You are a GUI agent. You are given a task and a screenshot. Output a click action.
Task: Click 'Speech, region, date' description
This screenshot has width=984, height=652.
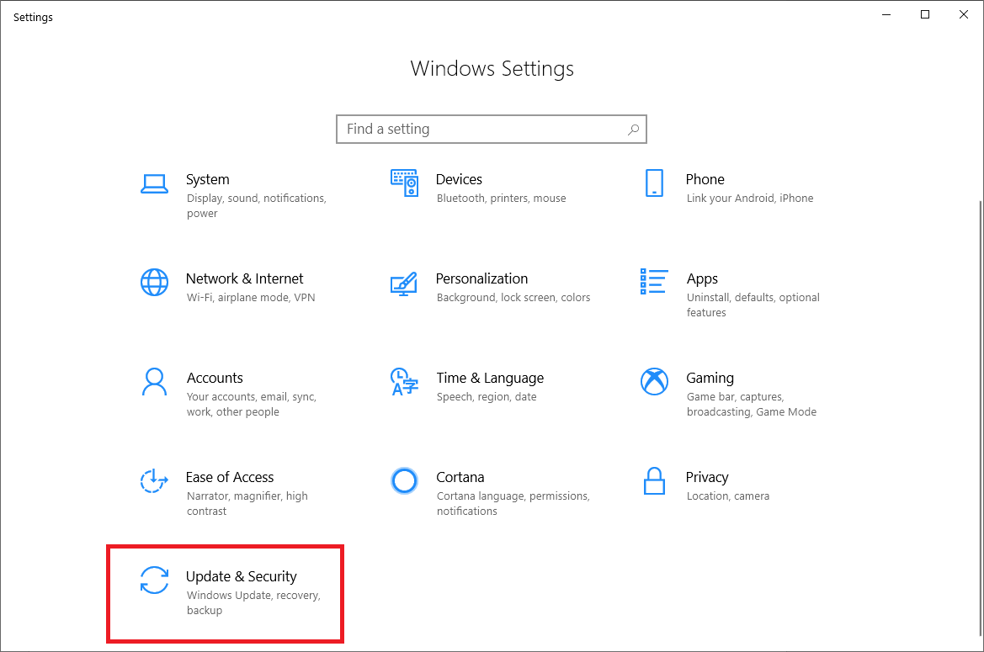click(487, 397)
